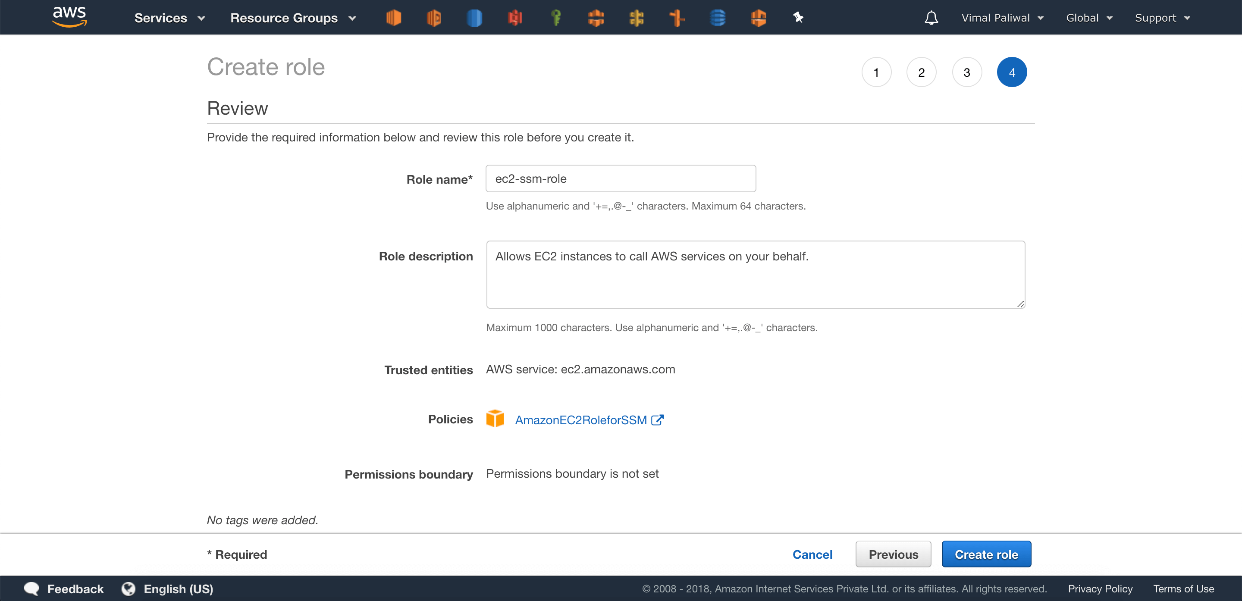Click the Previous button
The width and height of the screenshot is (1242, 601).
[894, 554]
